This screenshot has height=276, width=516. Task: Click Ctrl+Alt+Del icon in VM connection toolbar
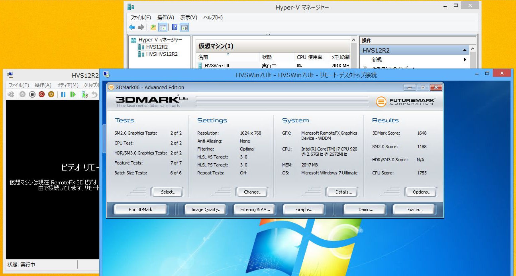click(11, 94)
